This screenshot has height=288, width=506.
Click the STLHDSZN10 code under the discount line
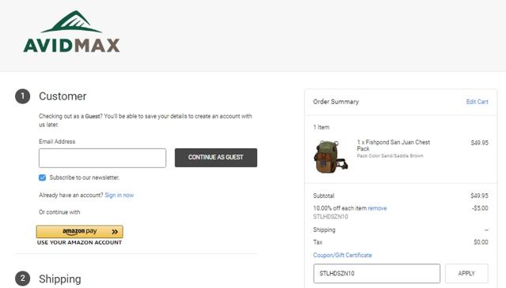pos(330,217)
